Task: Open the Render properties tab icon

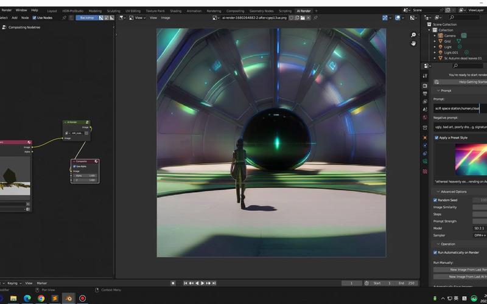Action: [425, 86]
